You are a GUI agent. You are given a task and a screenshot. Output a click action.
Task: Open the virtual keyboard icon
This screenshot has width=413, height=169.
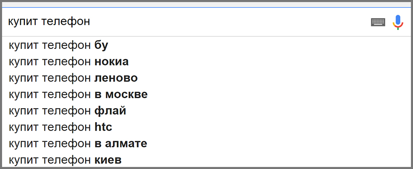point(378,22)
